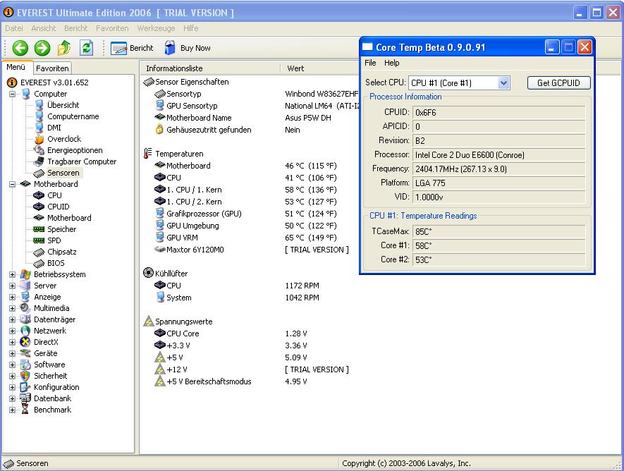Expand the Server node
Viewport: 624px width, 471px height.
pyautogui.click(x=12, y=286)
